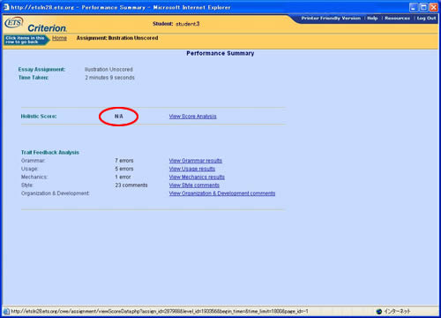Click the 'Click items in this row to go back' arrow
Screen dimensions: 441x318
click(26, 40)
